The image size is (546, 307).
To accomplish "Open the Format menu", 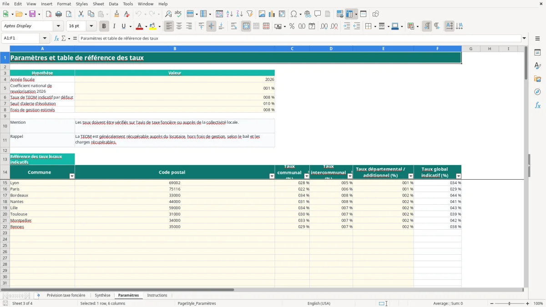I will click(64, 4).
